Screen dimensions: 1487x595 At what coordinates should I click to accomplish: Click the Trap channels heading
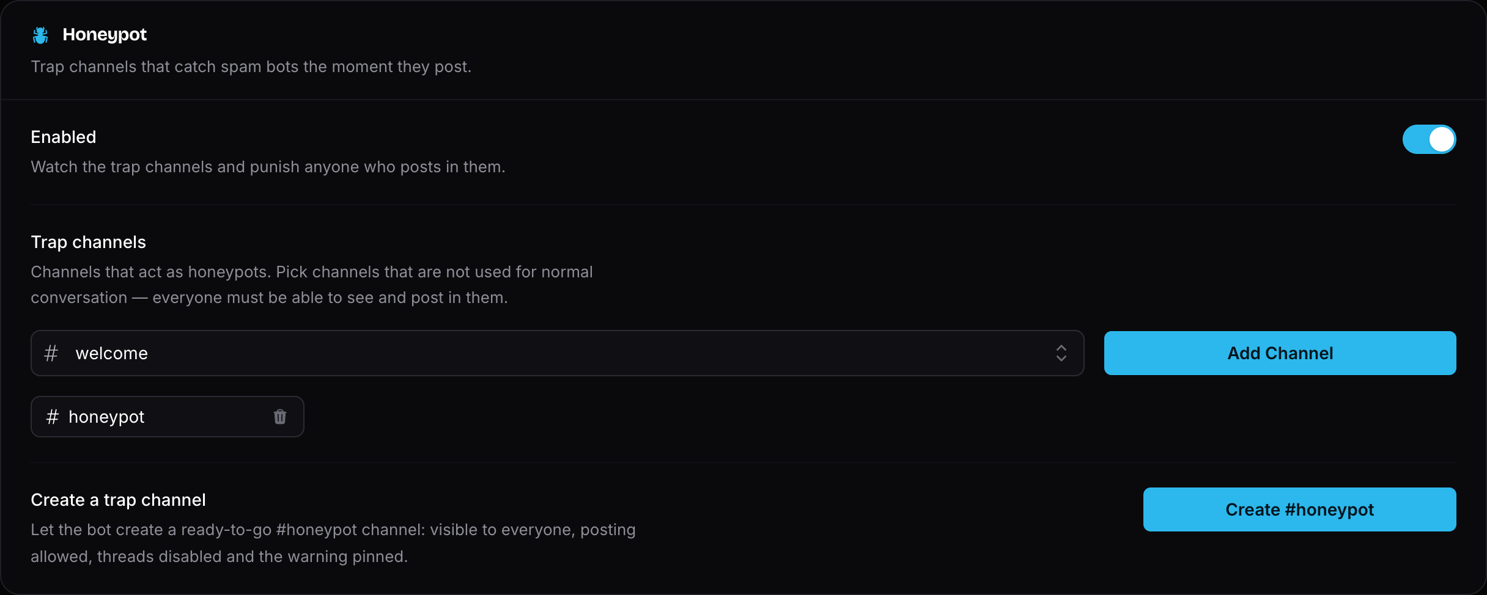[89, 243]
